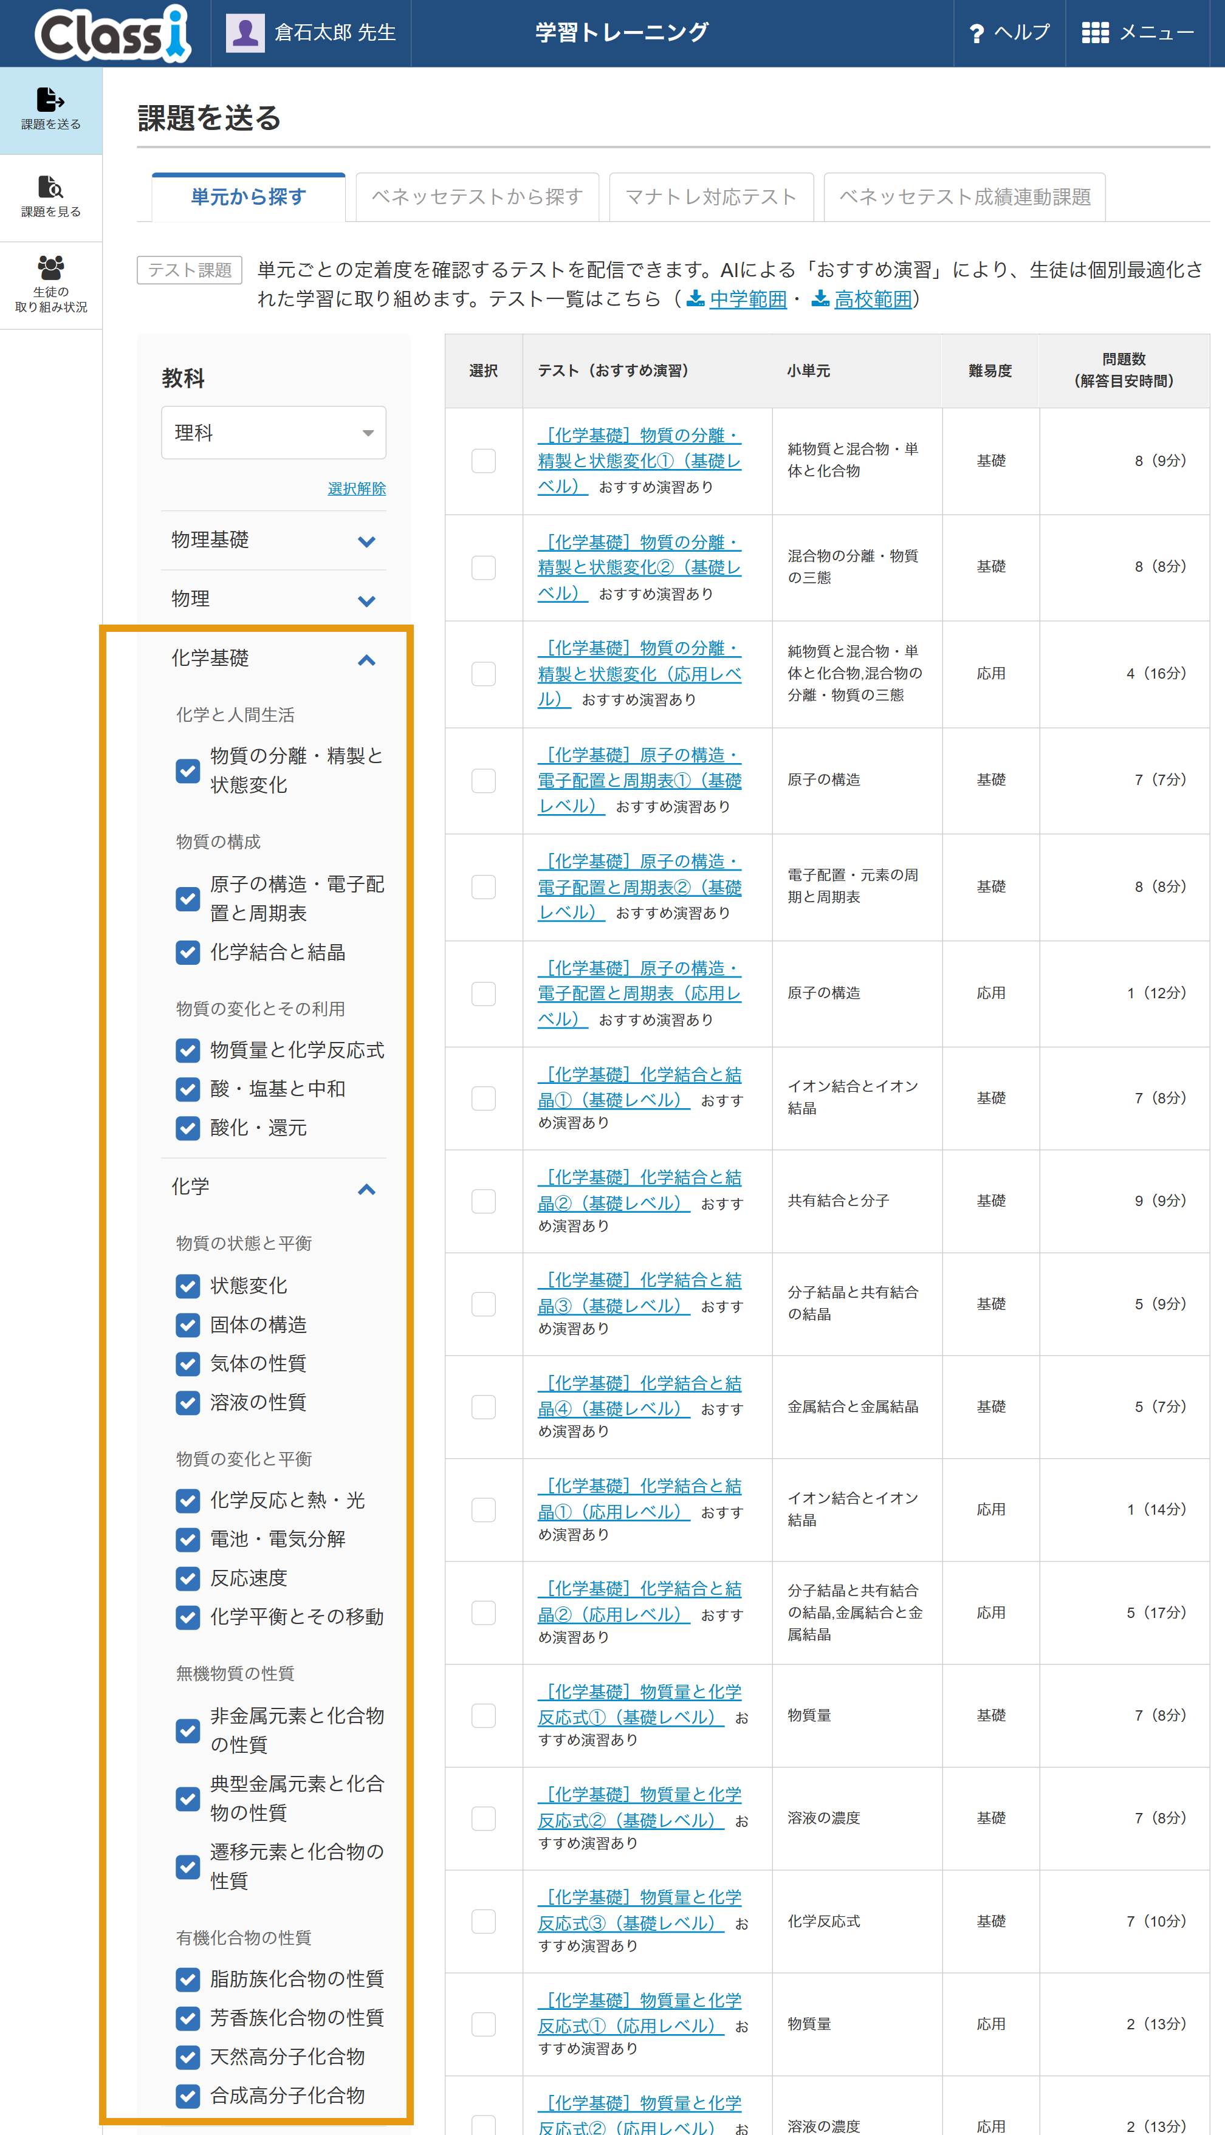Open link 化学結合と結晶②(応用レベル)
The width and height of the screenshot is (1225, 2135).
639,1602
